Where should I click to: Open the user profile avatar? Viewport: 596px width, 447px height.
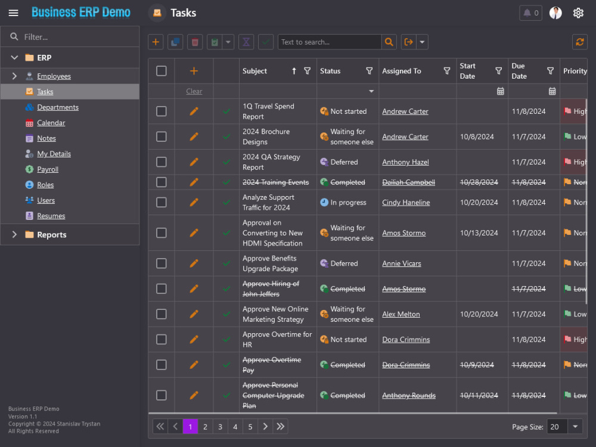pyautogui.click(x=555, y=13)
